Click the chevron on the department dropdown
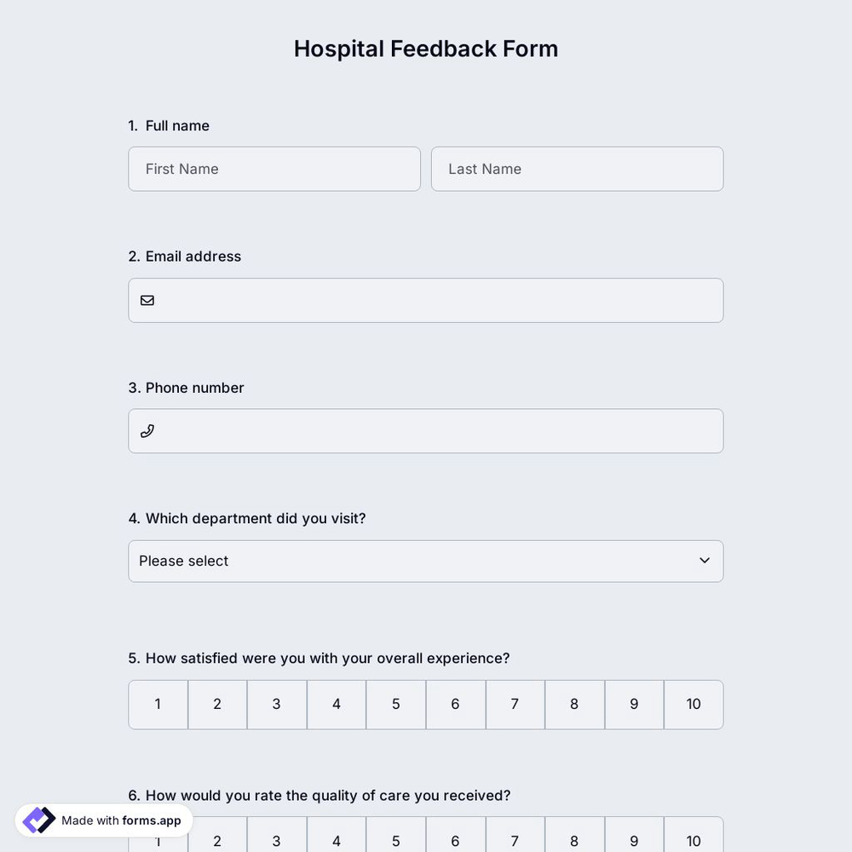The width and height of the screenshot is (852, 852). point(704,560)
